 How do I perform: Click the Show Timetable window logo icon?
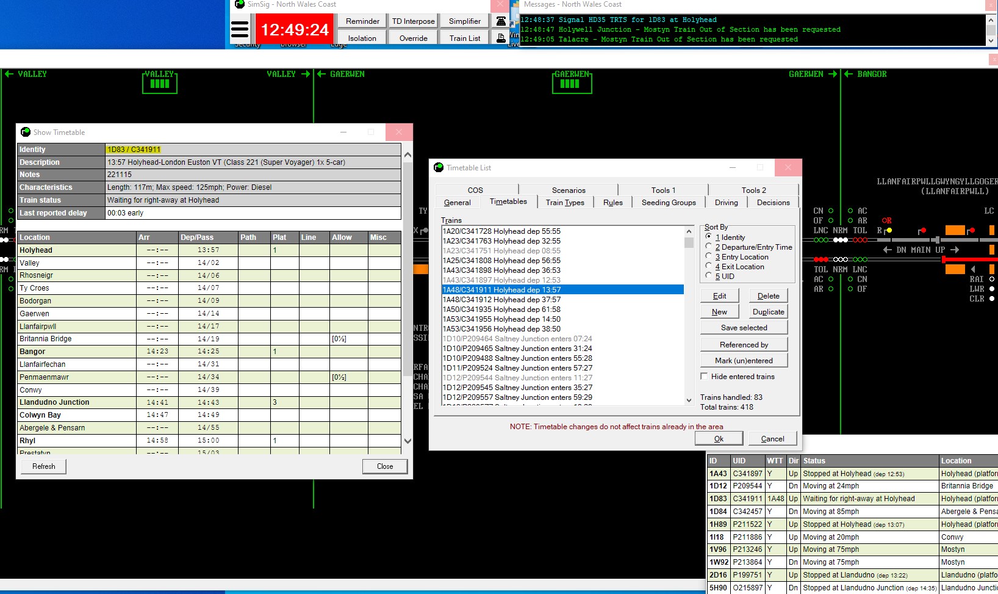pos(26,132)
